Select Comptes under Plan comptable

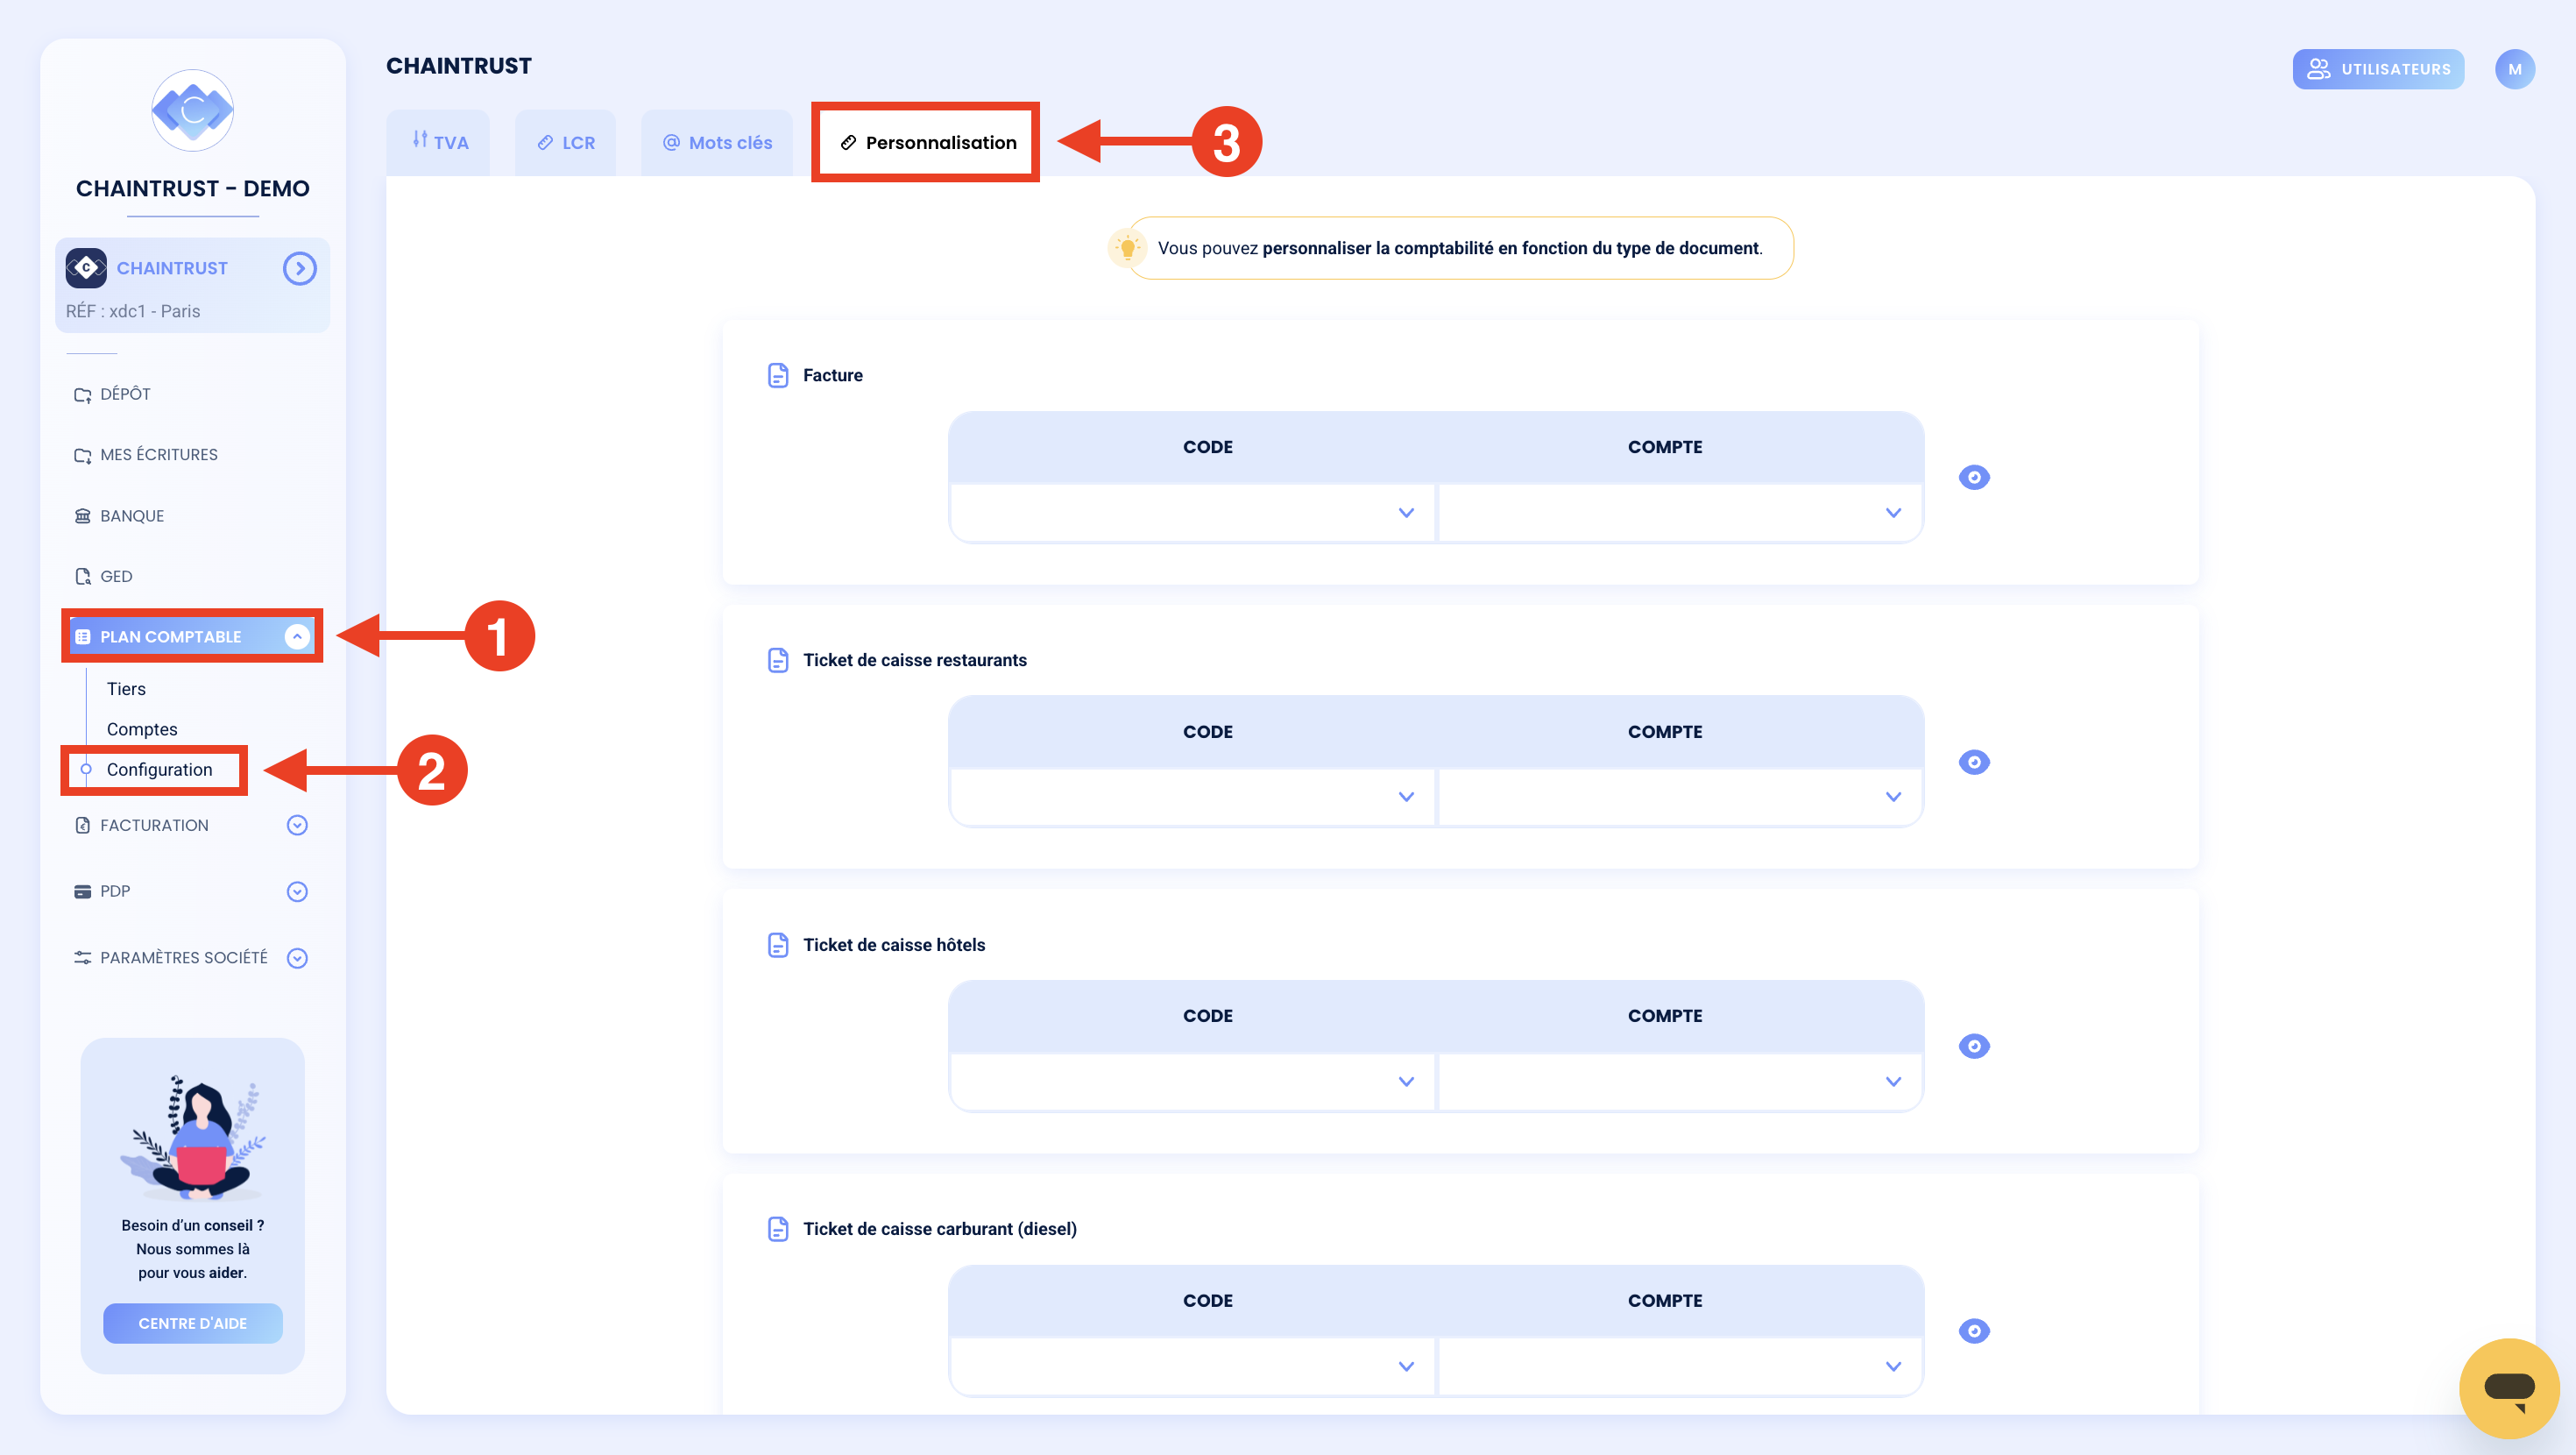tap(142, 729)
